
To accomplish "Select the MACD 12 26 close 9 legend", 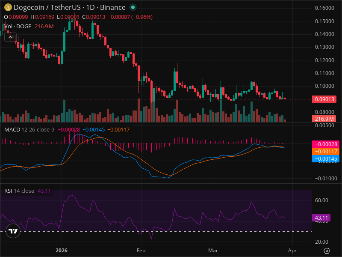I will tap(29, 130).
